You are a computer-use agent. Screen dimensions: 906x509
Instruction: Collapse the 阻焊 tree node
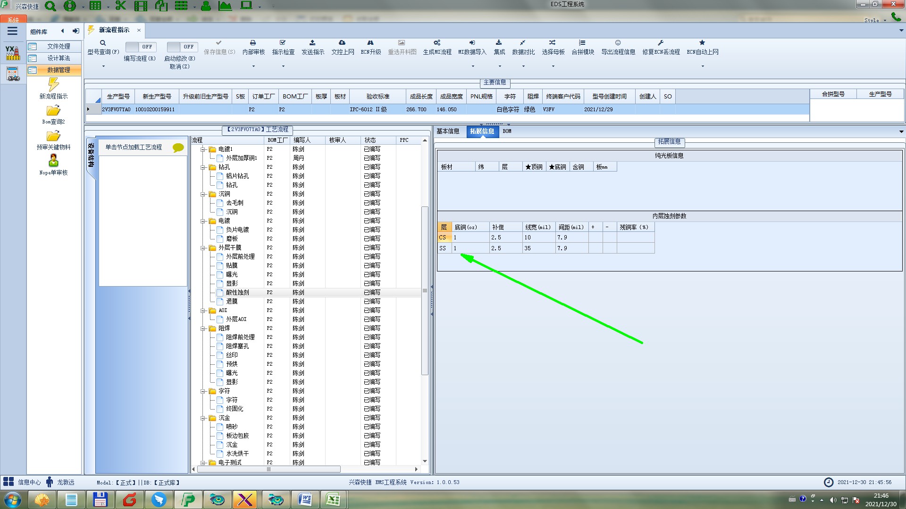tap(203, 328)
